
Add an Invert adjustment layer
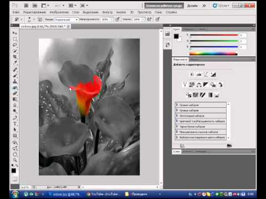[x=188, y=95]
